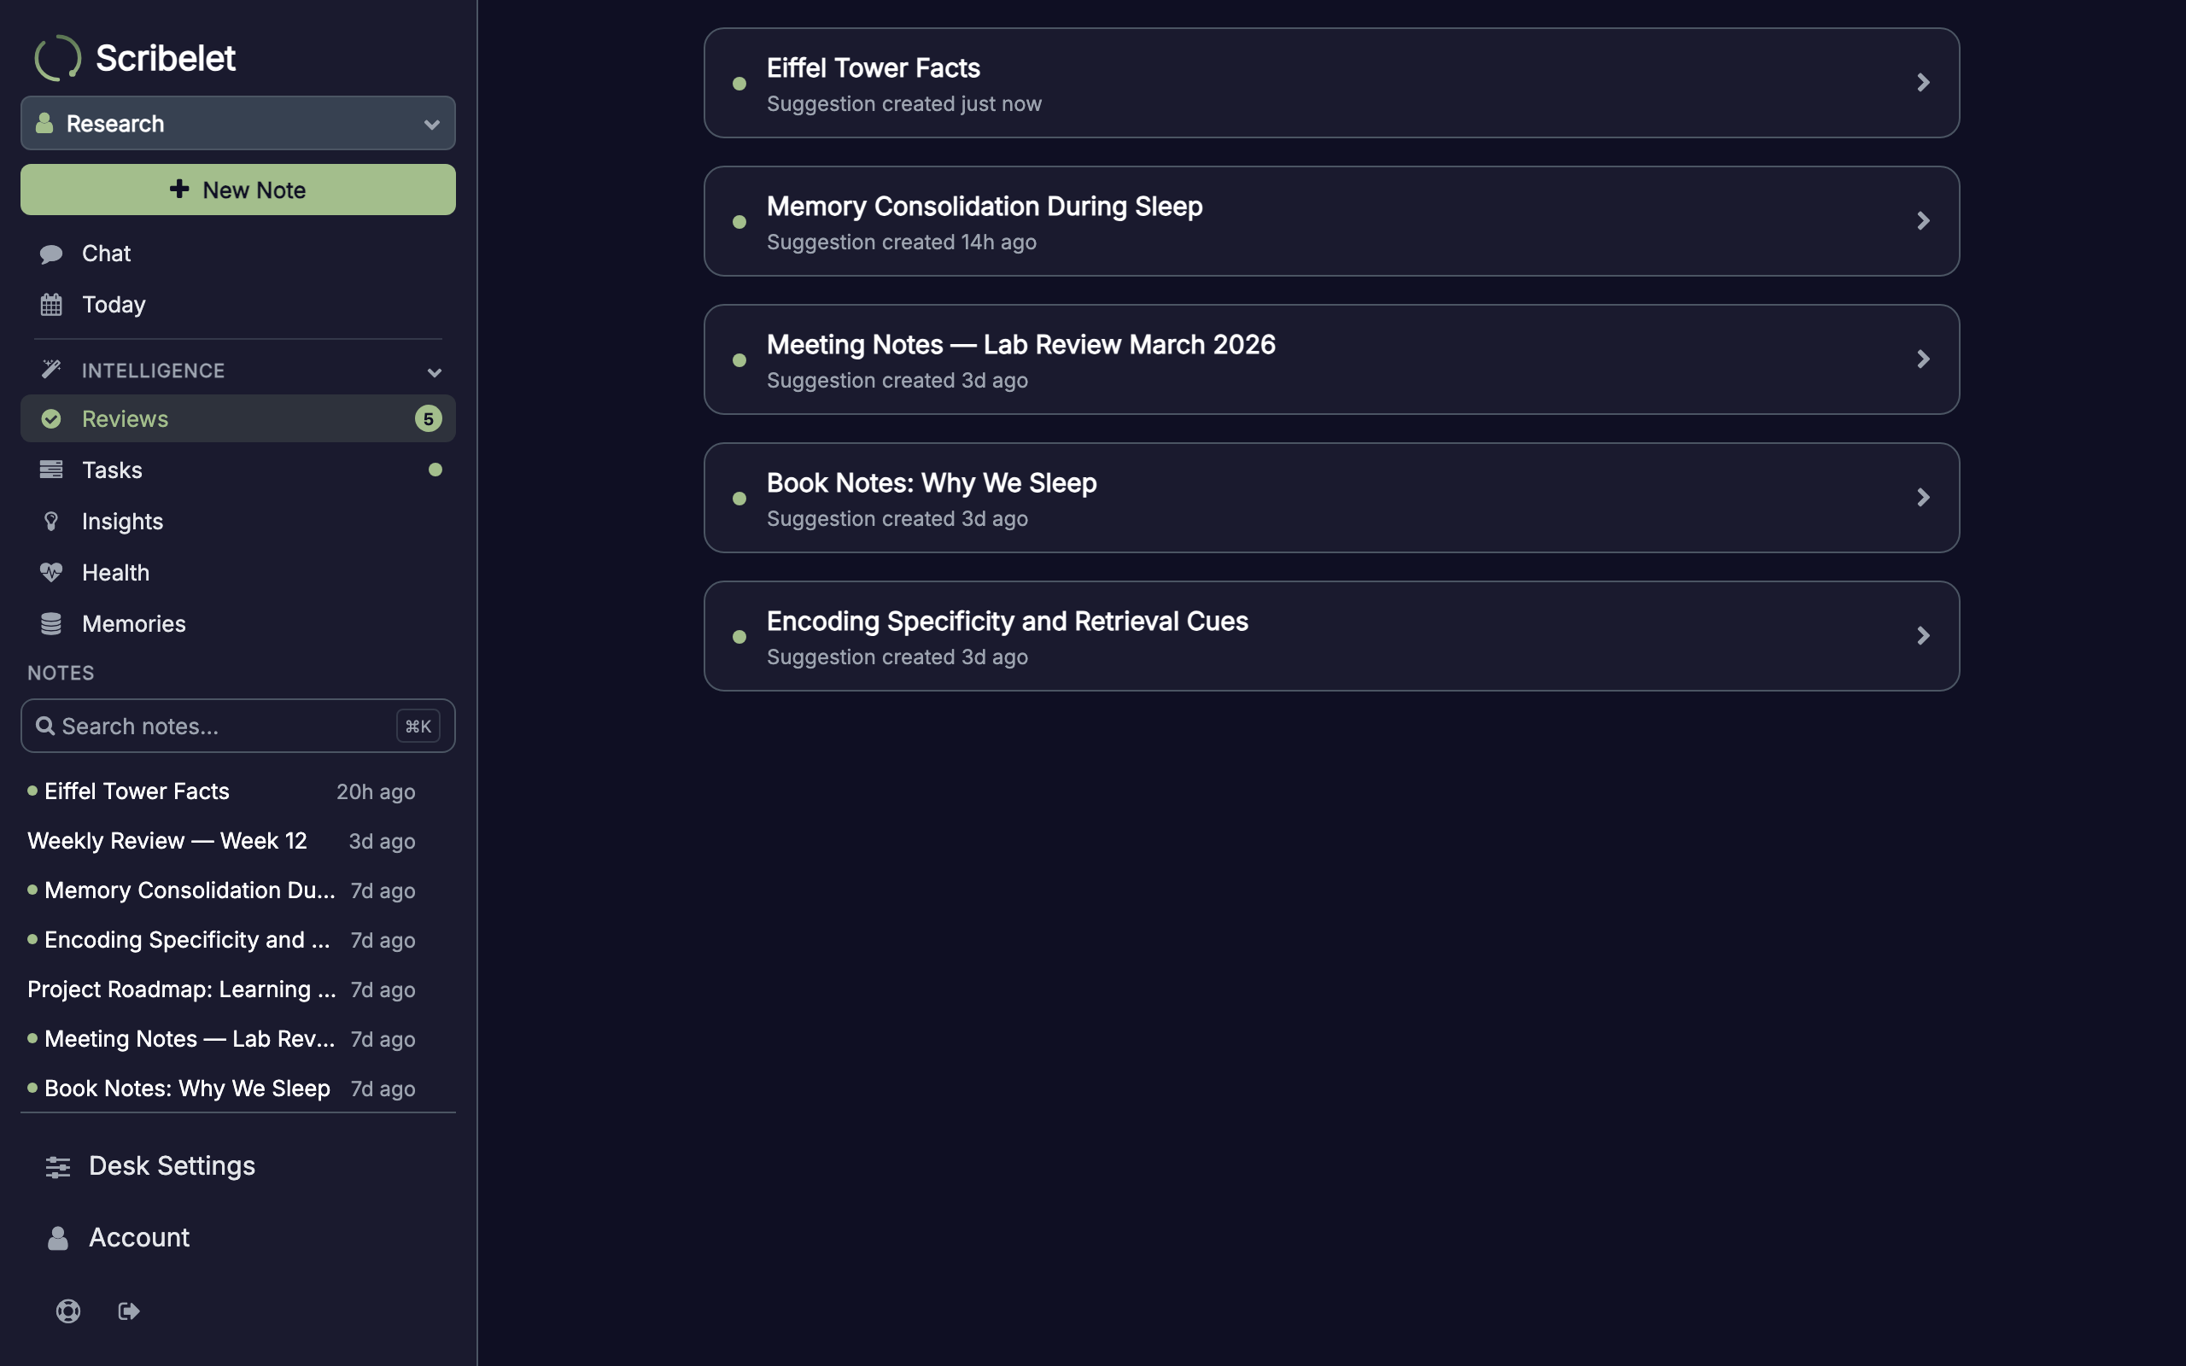This screenshot has height=1366, width=2186.
Task: Click the ⌘K shortcut badge
Action: pyautogui.click(x=418, y=726)
